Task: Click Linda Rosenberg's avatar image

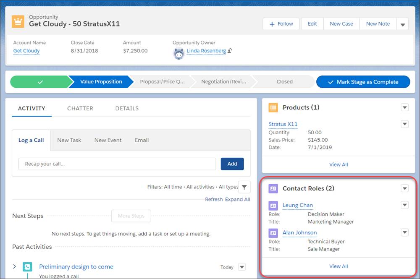Action: pyautogui.click(x=178, y=54)
